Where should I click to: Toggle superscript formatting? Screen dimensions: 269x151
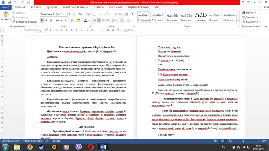pos(66,20)
